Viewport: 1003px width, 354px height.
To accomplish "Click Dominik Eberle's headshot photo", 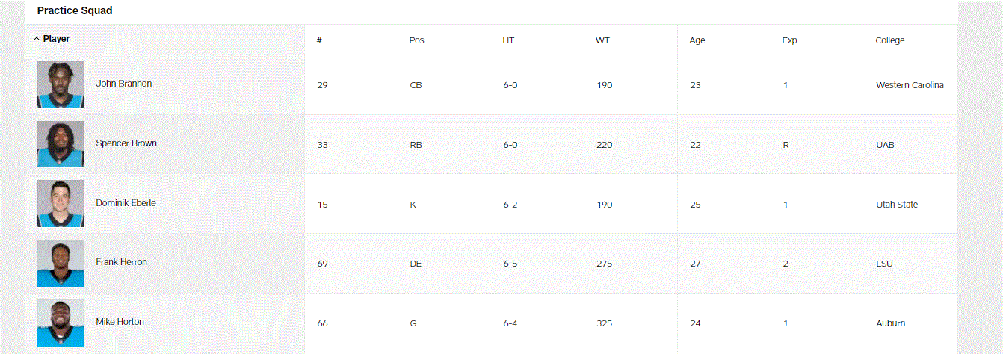I will [61, 203].
